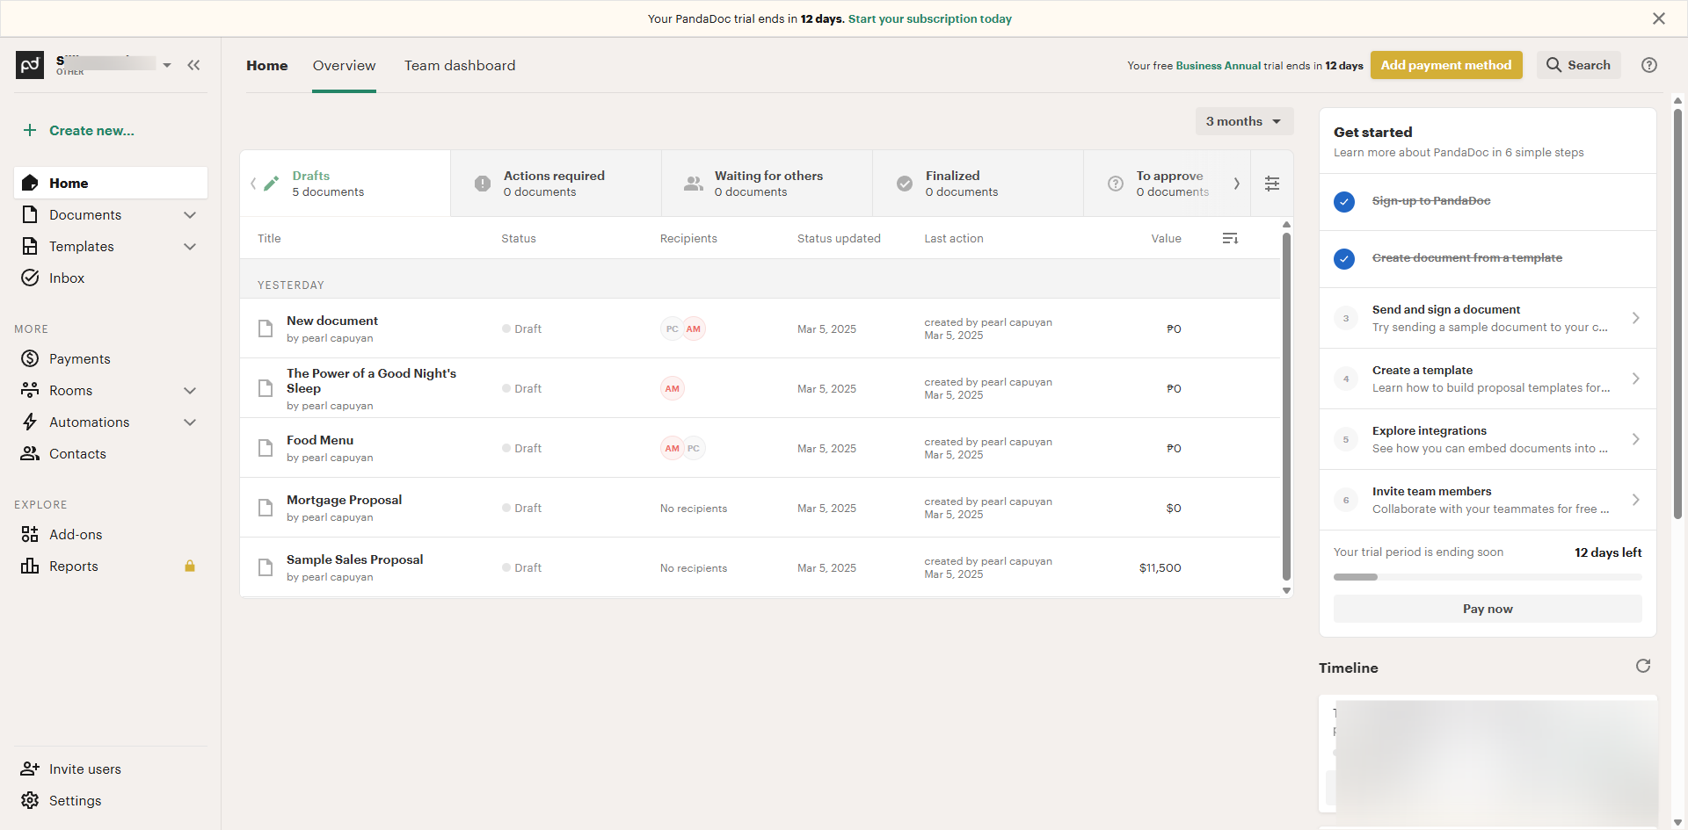
Task: Click Create new plus icon in sidebar
Action: coord(30,131)
